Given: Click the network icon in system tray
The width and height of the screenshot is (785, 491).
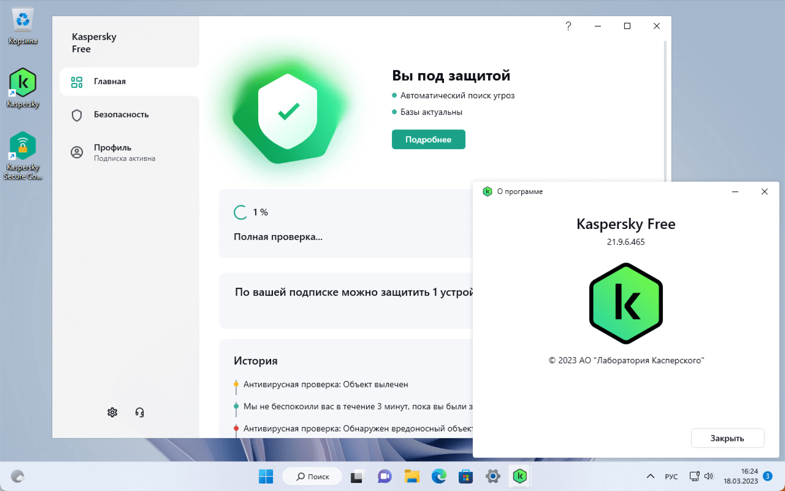Looking at the screenshot, I should point(695,476).
